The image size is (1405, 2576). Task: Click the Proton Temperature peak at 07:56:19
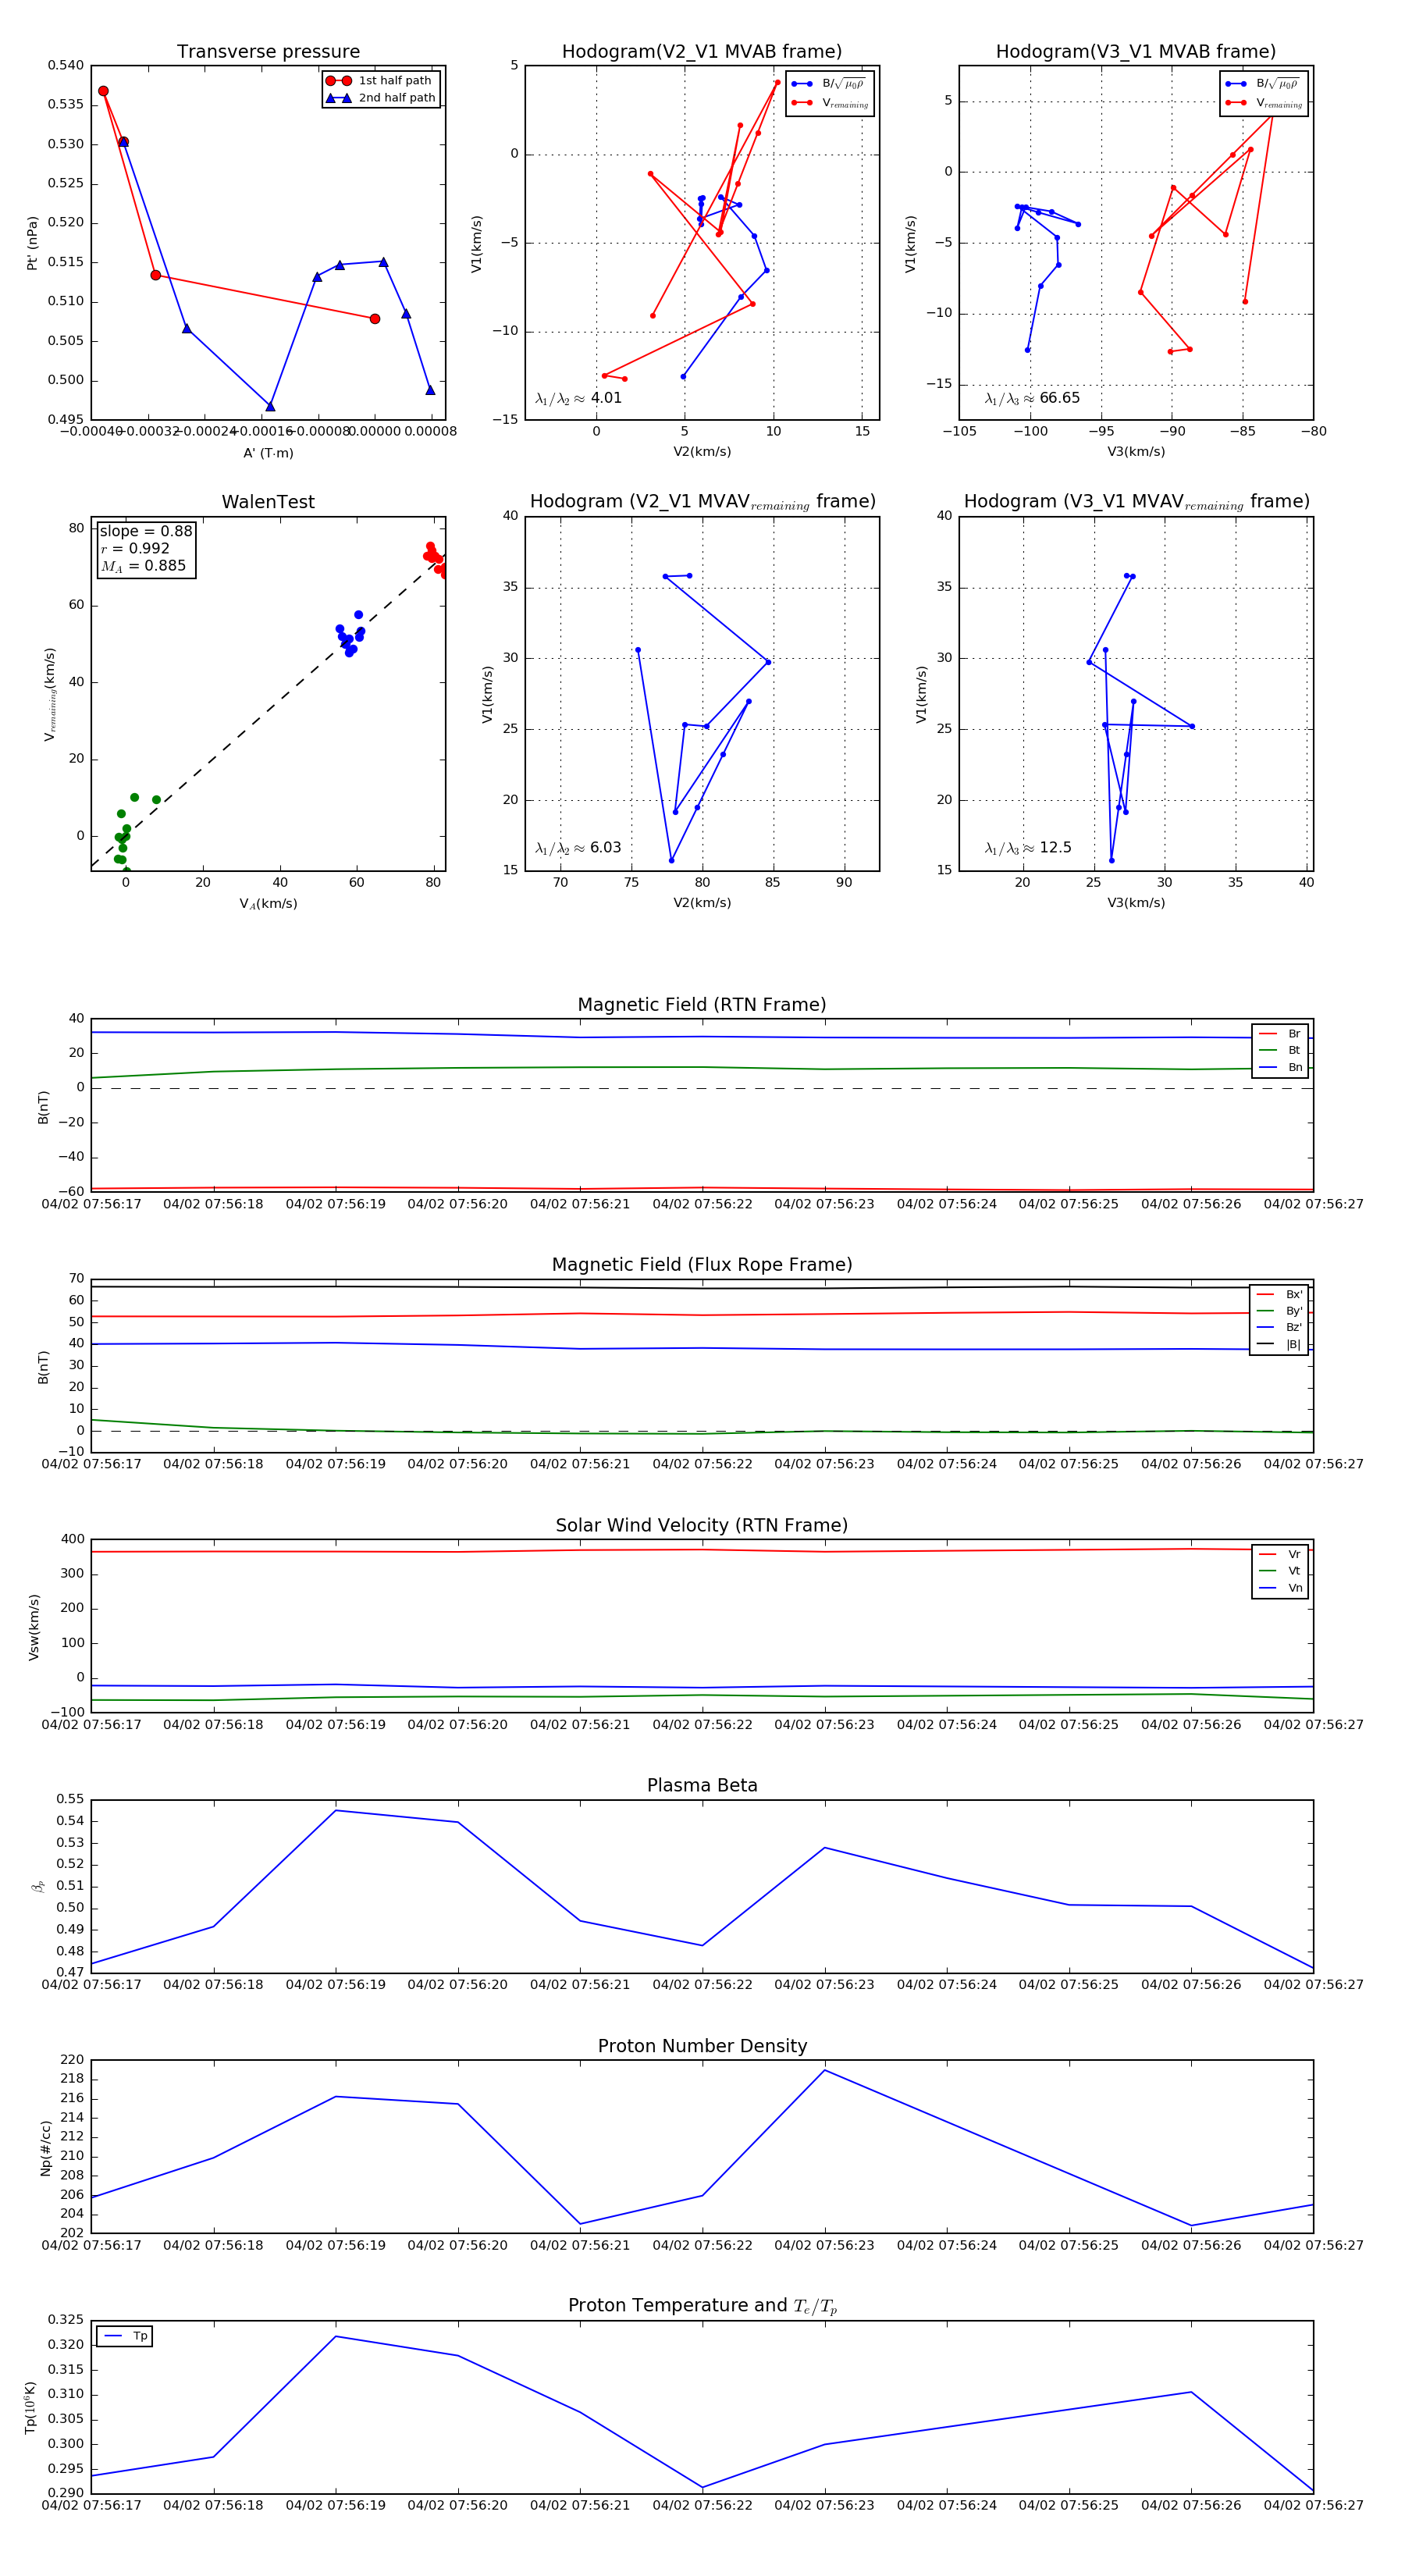[x=336, y=2337]
